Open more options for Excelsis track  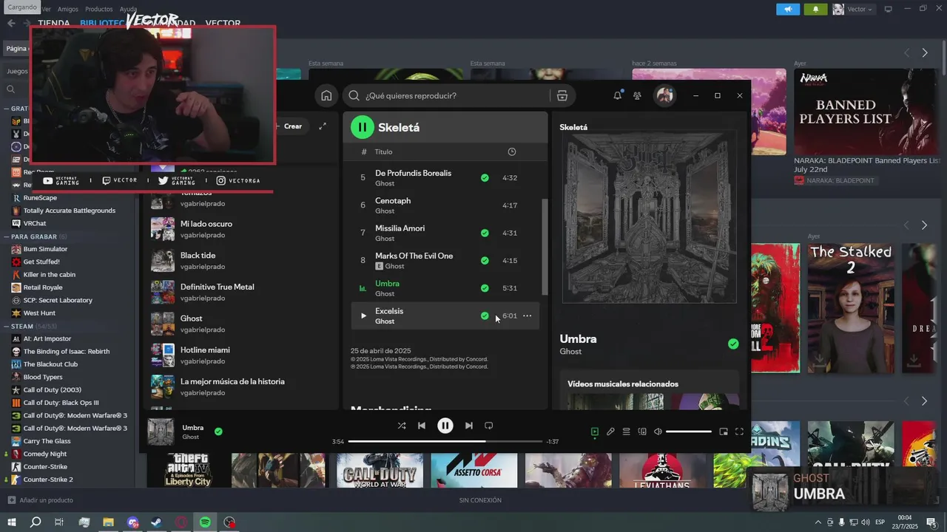tap(528, 316)
